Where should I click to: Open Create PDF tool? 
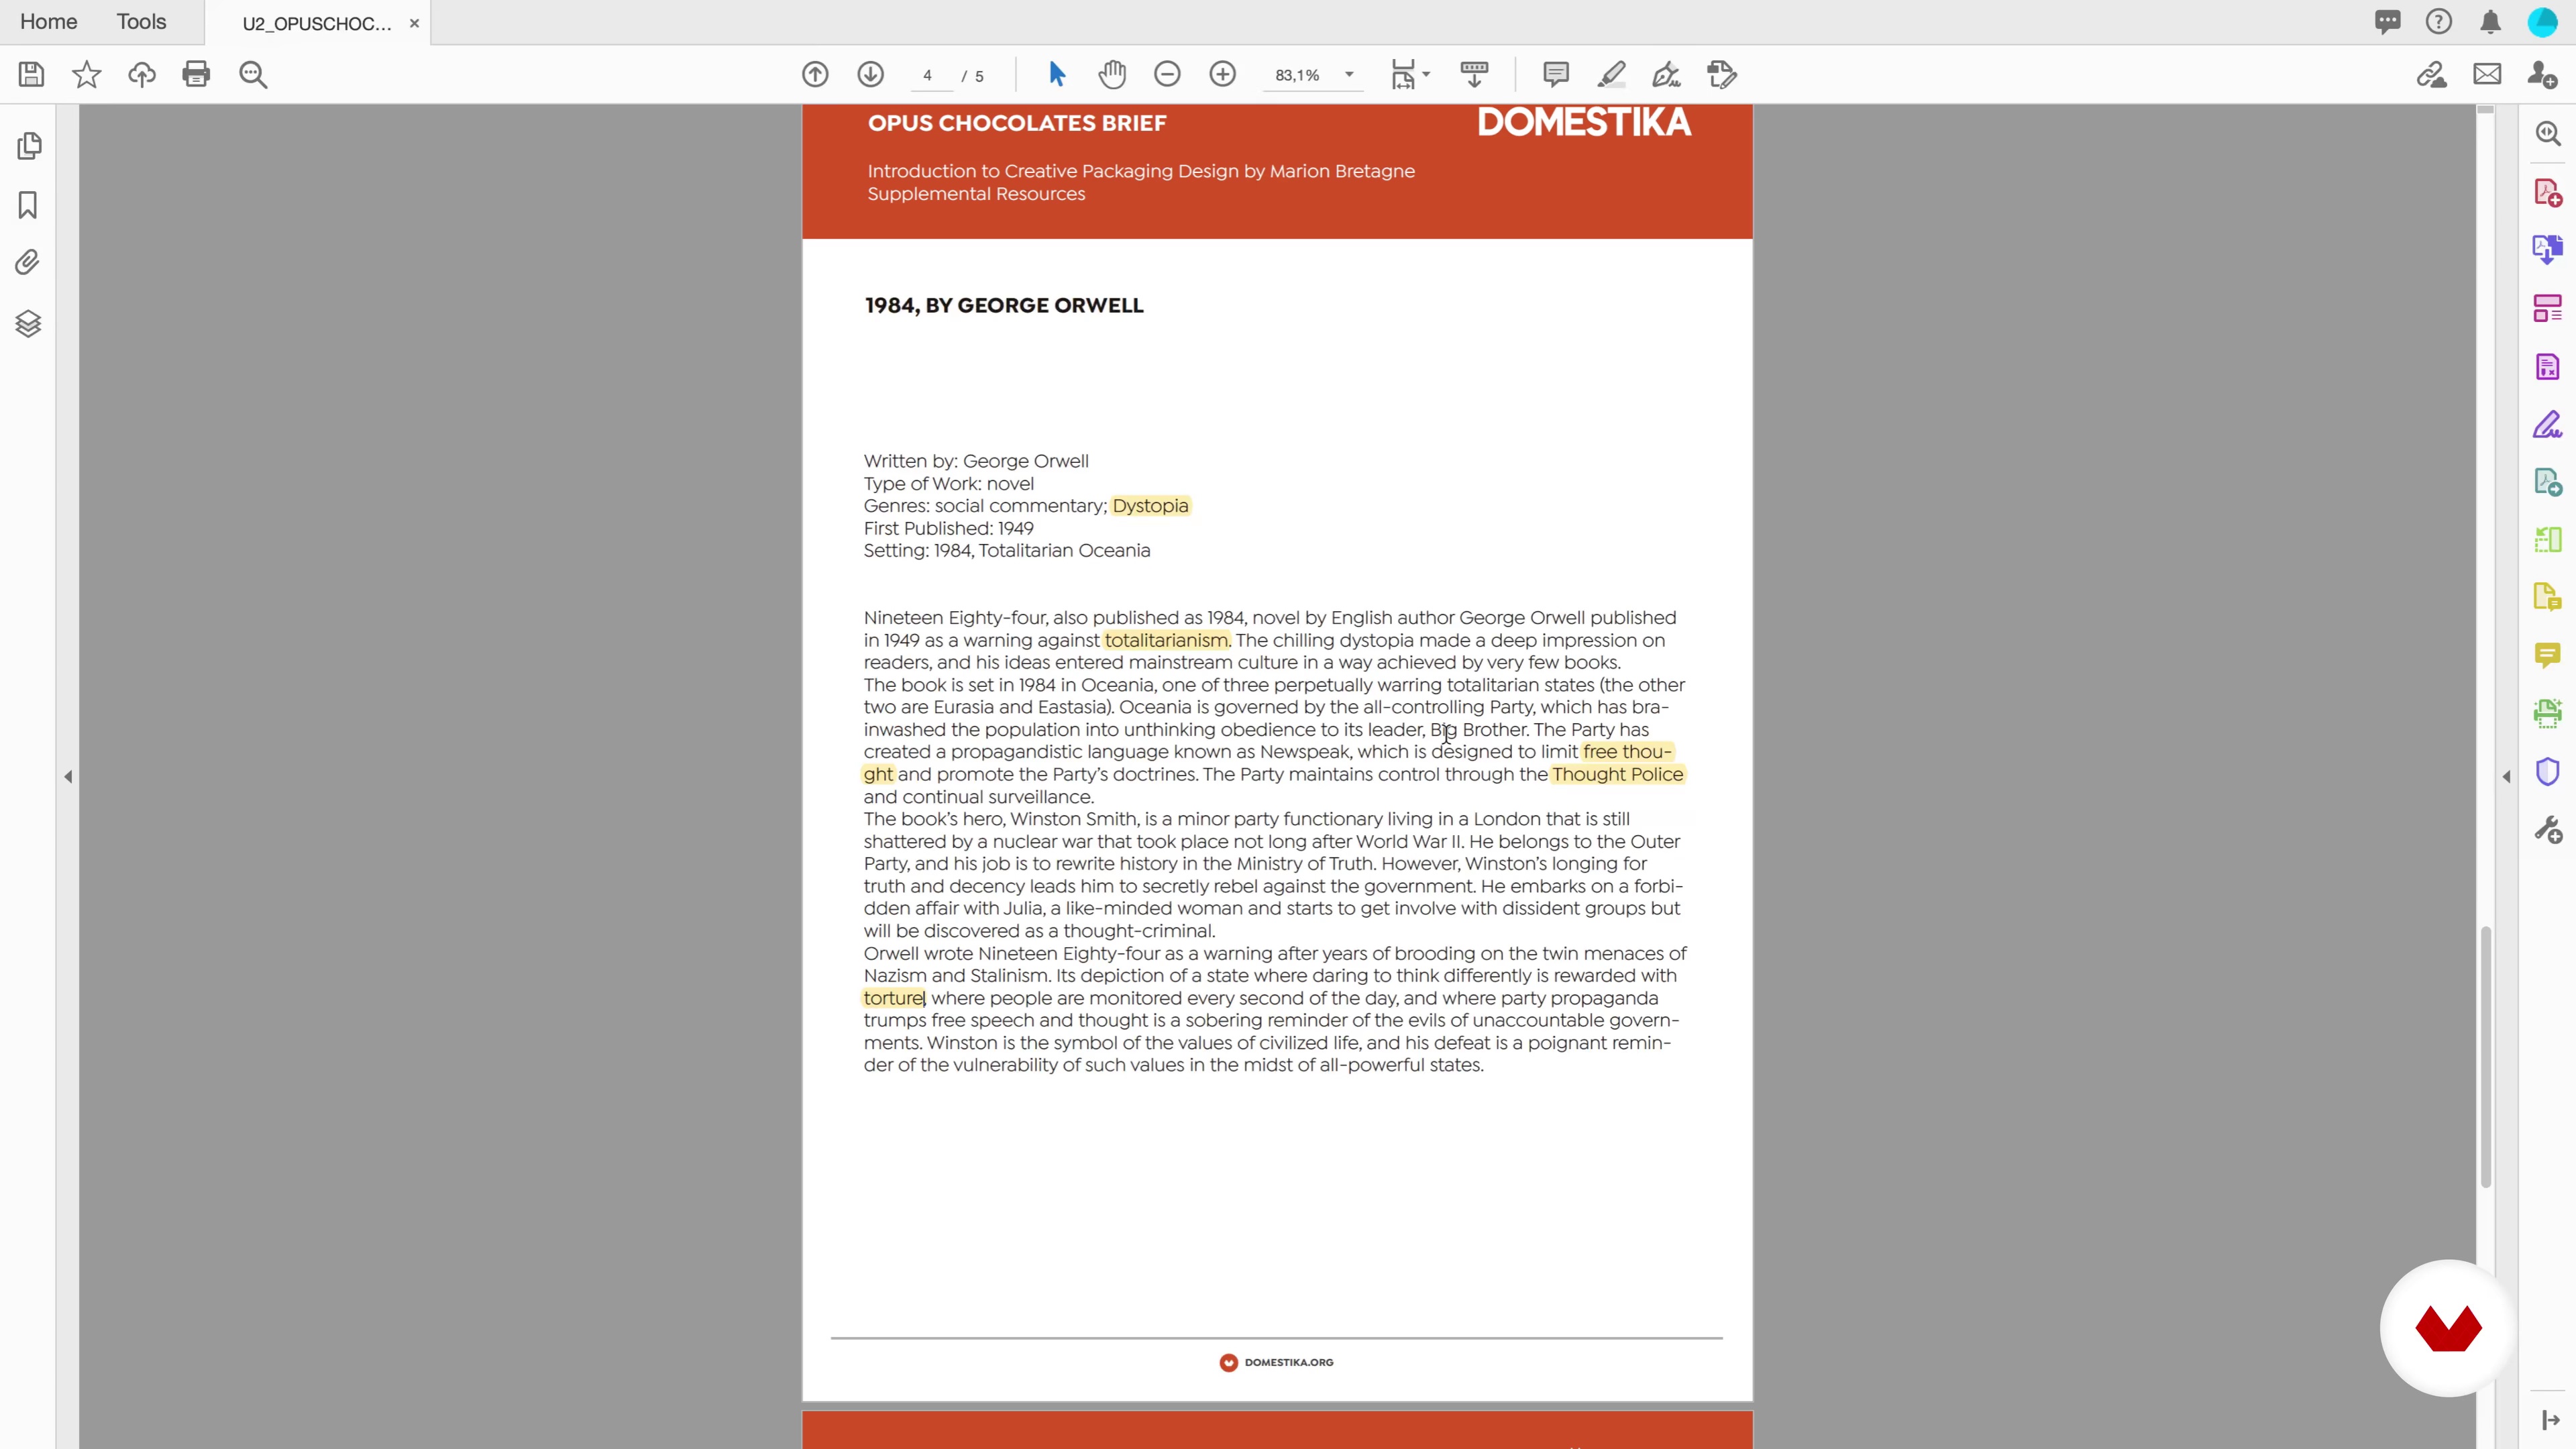2548,192
